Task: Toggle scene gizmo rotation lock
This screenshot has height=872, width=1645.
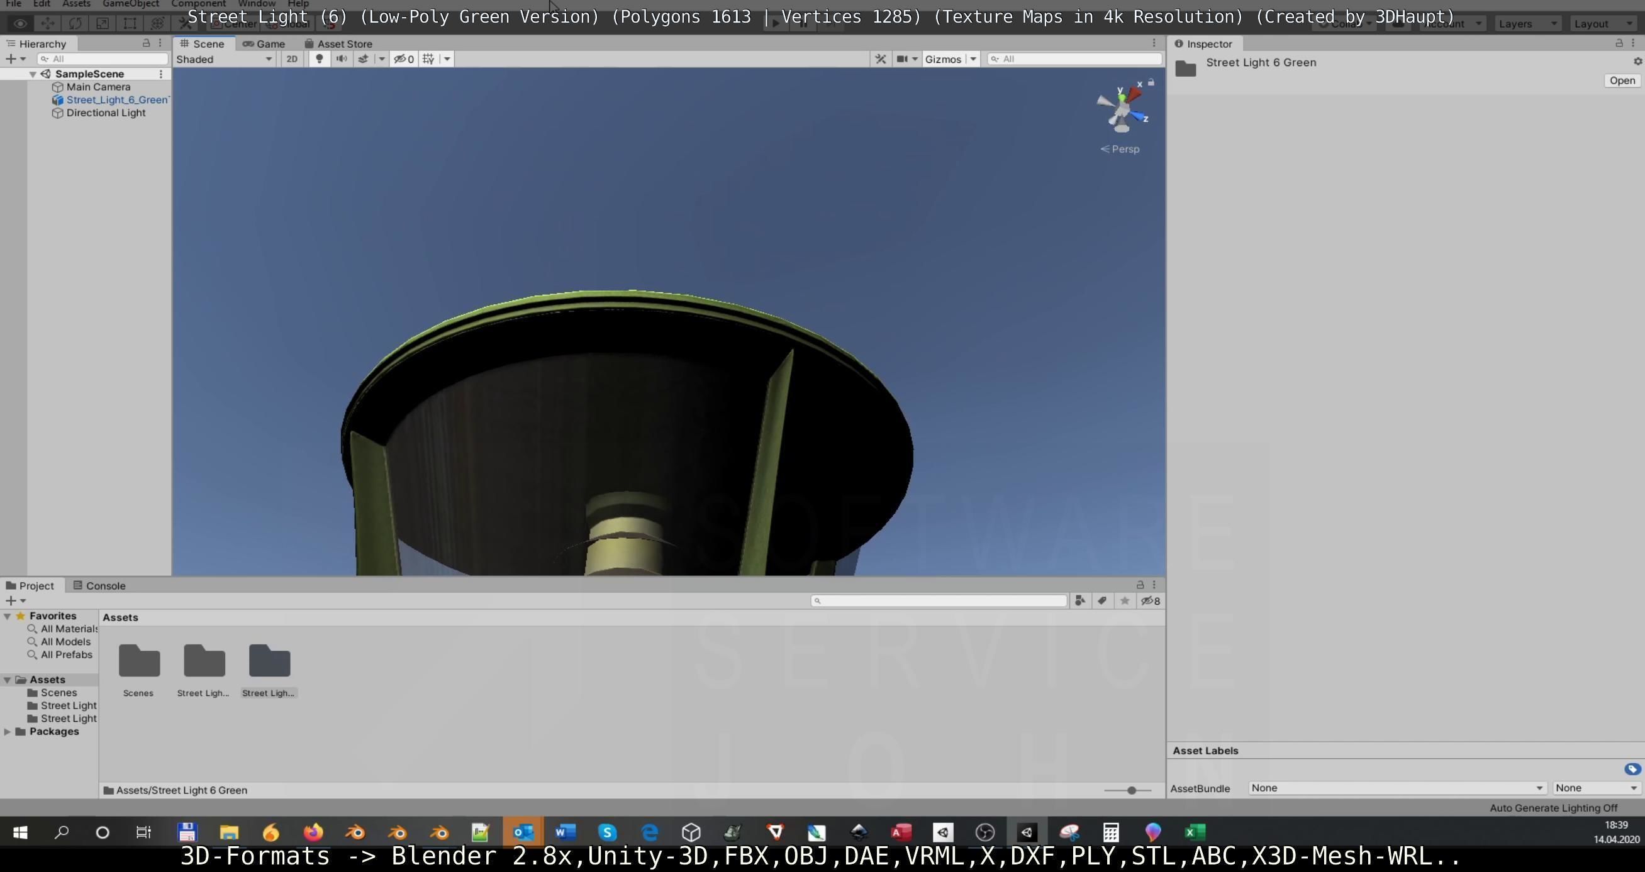Action: click(1151, 82)
